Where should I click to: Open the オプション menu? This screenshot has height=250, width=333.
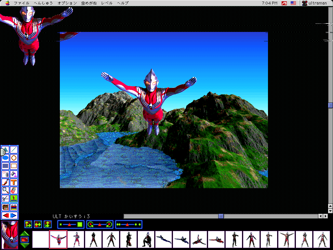coord(67,3)
